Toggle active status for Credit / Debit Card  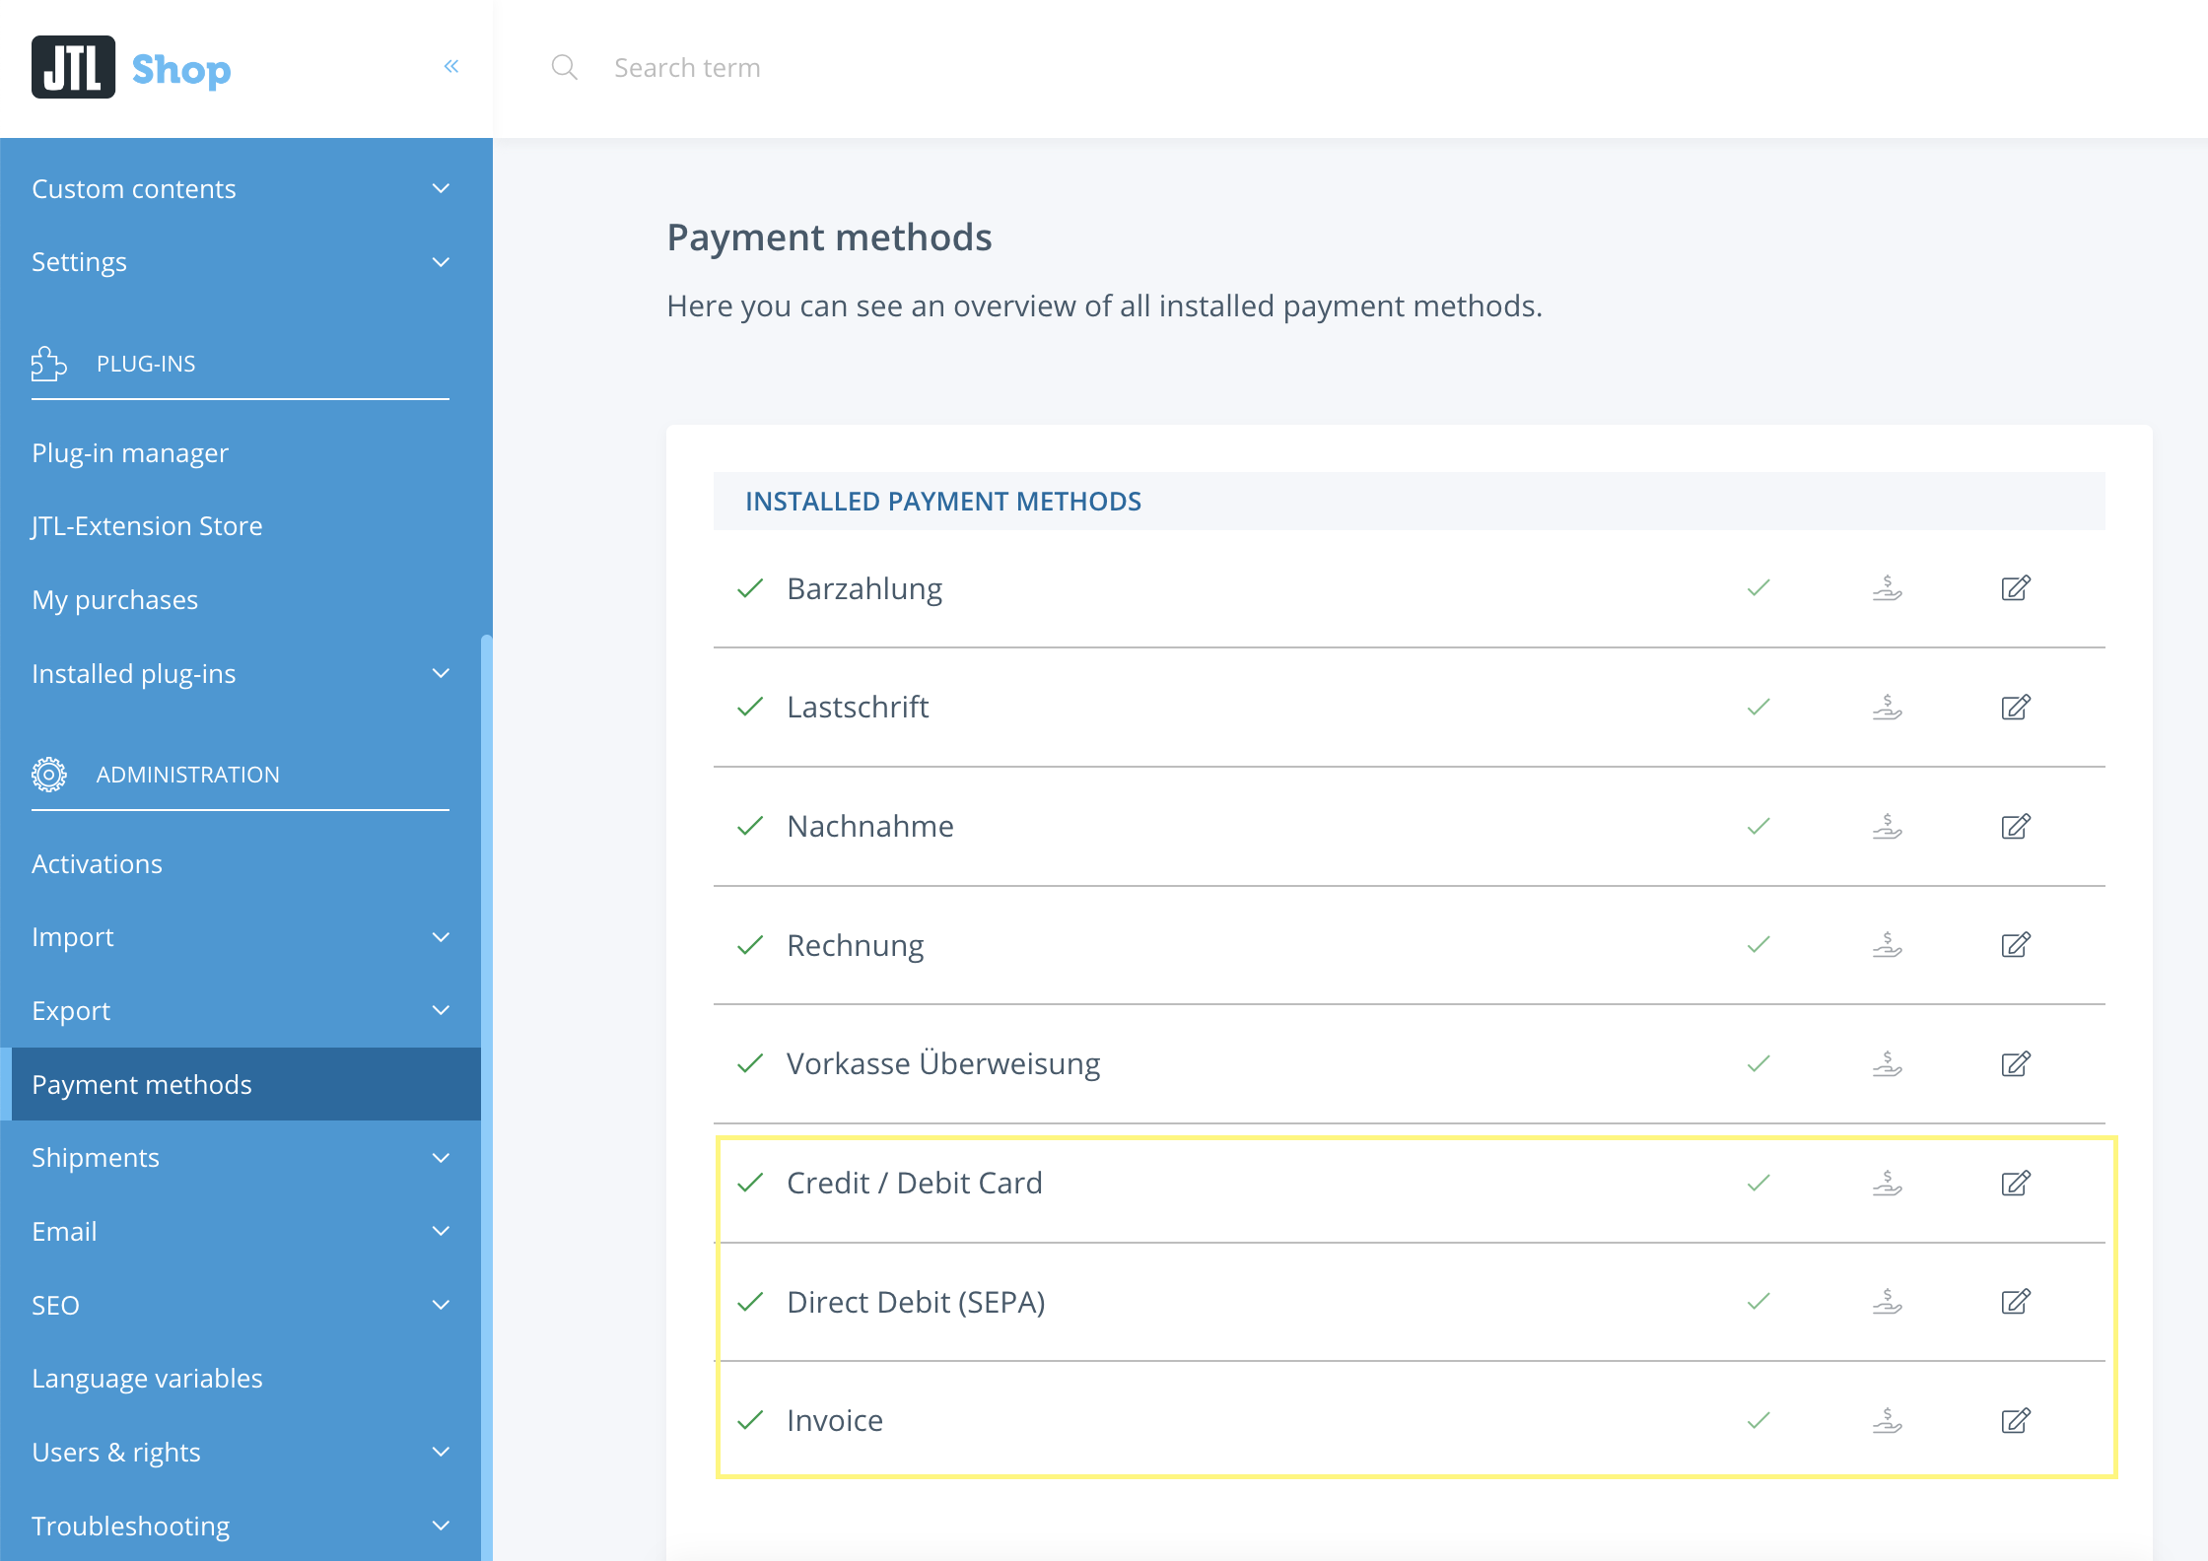pos(1759,1183)
